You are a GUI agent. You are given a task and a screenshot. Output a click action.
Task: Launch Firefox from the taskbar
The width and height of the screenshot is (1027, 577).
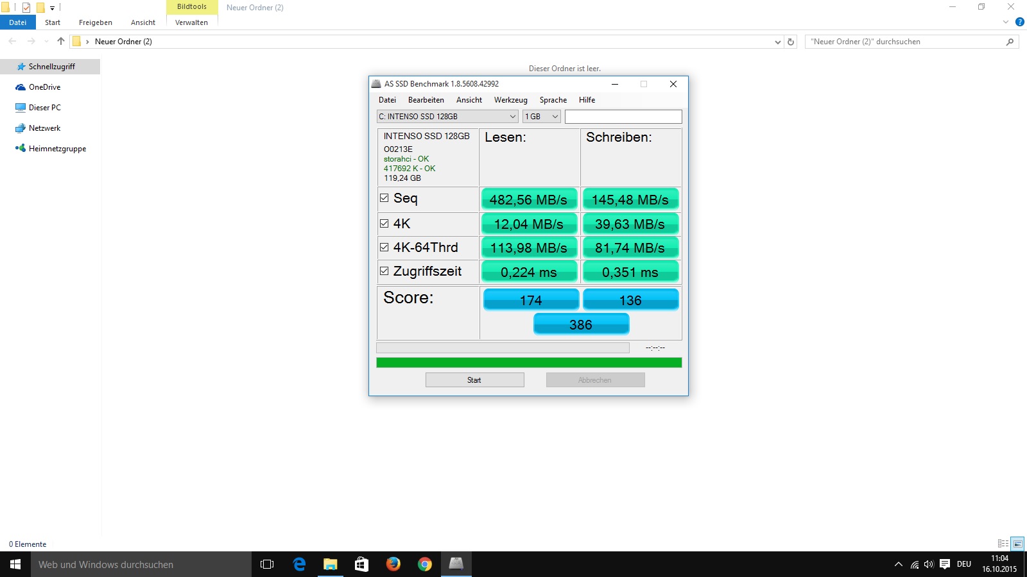(393, 564)
